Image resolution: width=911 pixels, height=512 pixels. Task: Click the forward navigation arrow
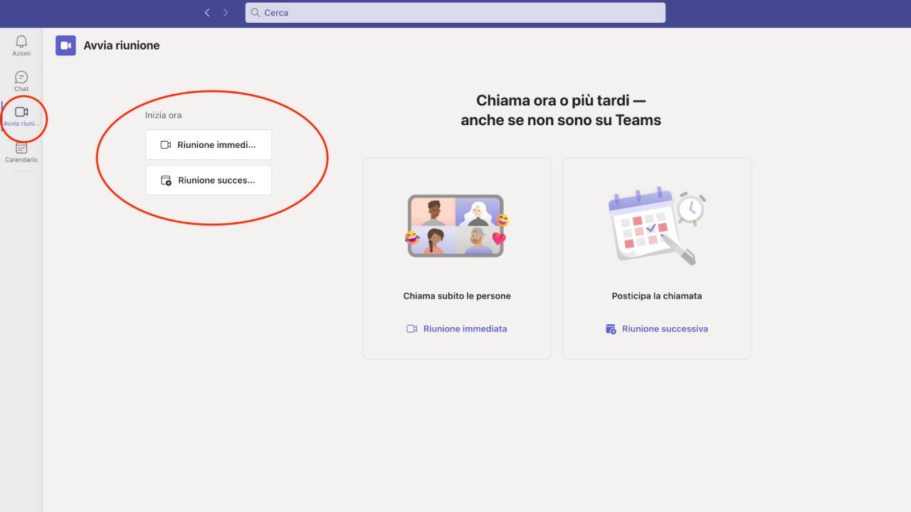click(226, 13)
